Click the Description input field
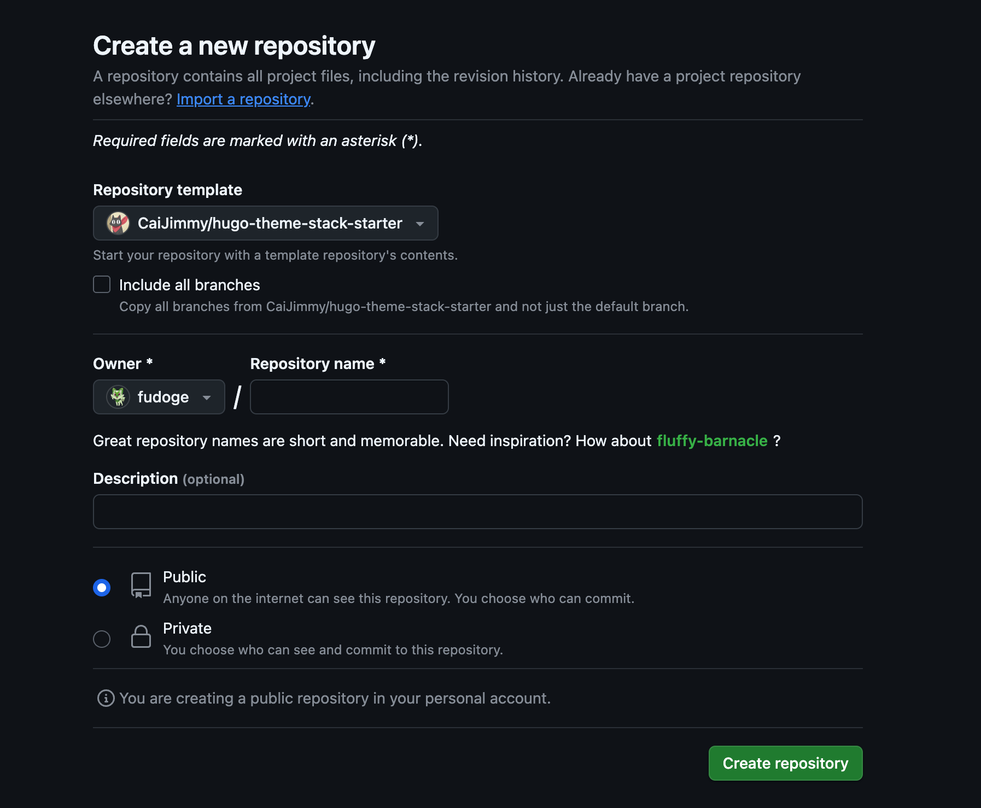The height and width of the screenshot is (808, 981). pos(477,511)
